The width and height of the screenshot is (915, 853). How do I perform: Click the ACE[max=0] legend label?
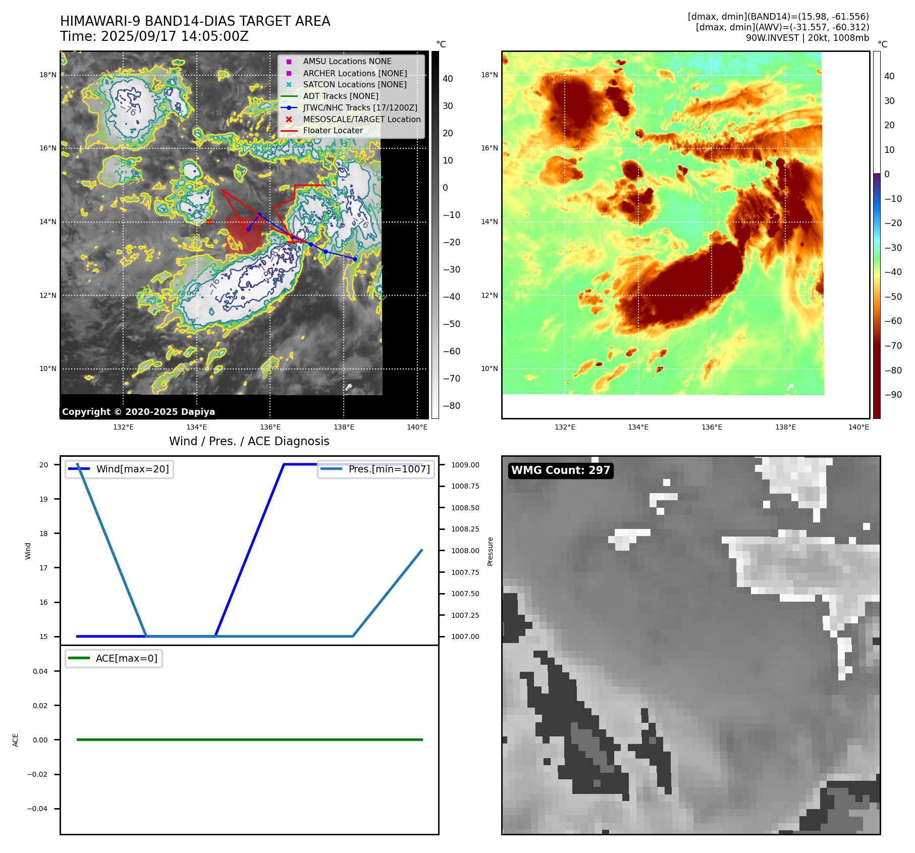coord(127,658)
